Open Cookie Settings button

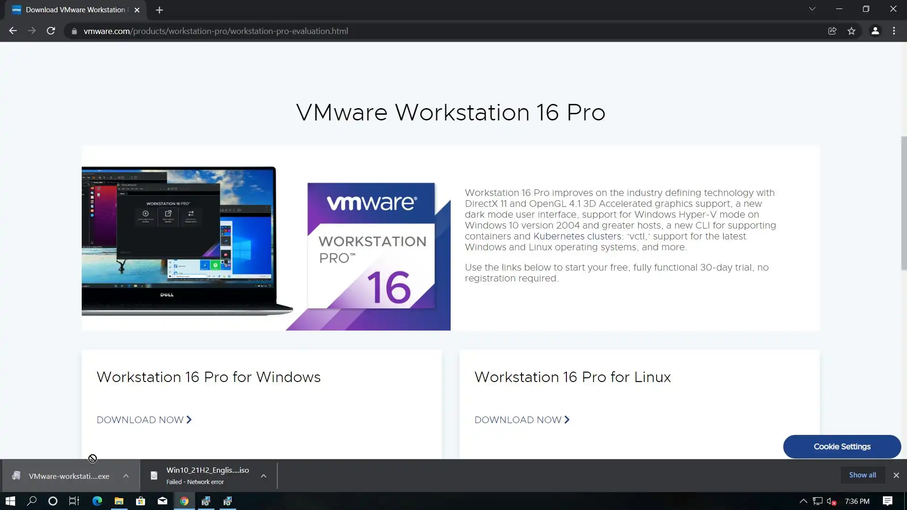[842, 447]
